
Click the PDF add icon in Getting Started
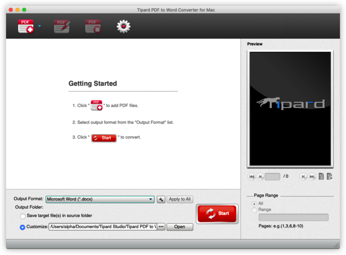click(x=96, y=105)
